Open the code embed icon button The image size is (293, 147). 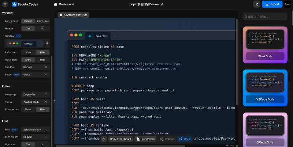coord(286,4)
